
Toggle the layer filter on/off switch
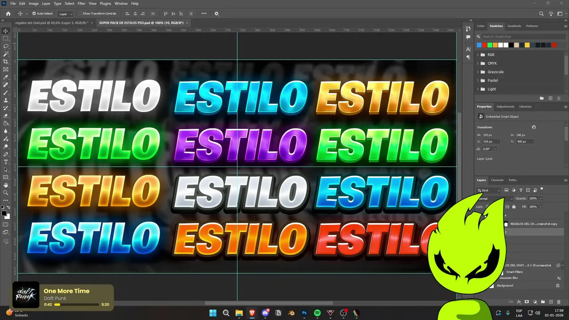coord(542,189)
